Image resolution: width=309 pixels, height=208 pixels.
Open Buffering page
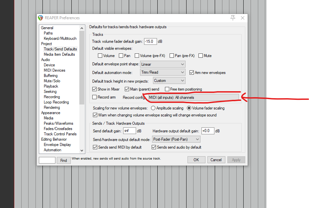click(x=51, y=76)
